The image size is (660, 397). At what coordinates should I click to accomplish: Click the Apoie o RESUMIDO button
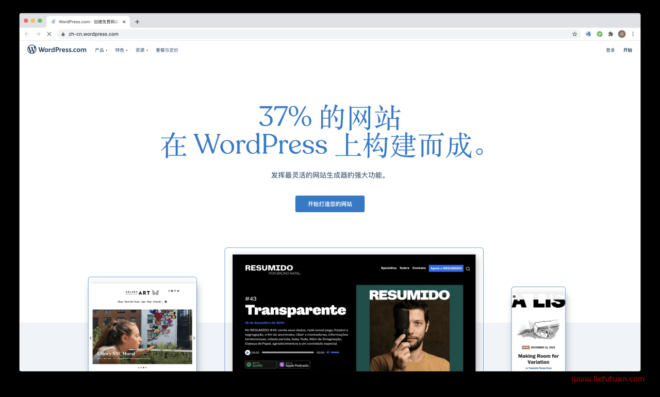[446, 268]
